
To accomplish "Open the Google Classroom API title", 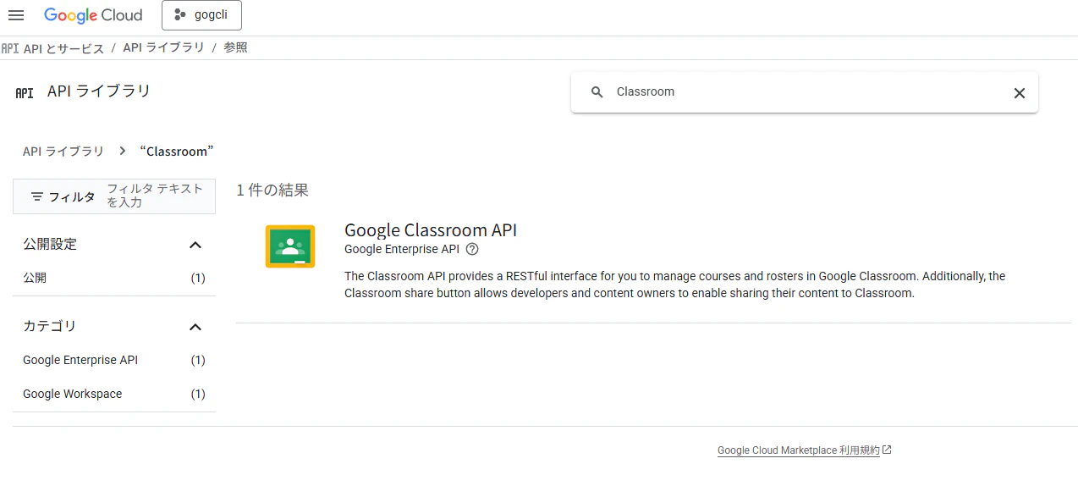I will 431,230.
